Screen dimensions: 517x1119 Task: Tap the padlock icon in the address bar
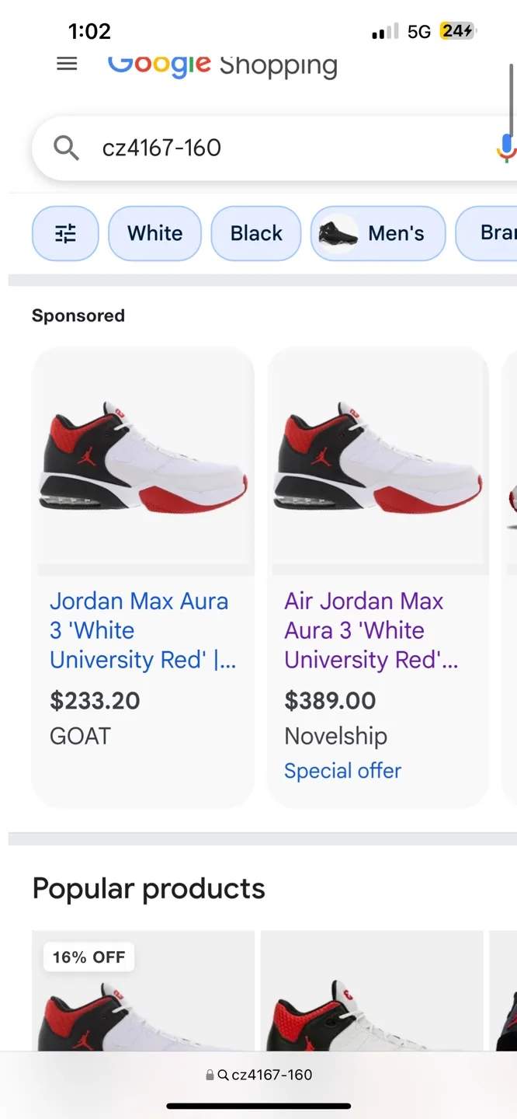(209, 1075)
